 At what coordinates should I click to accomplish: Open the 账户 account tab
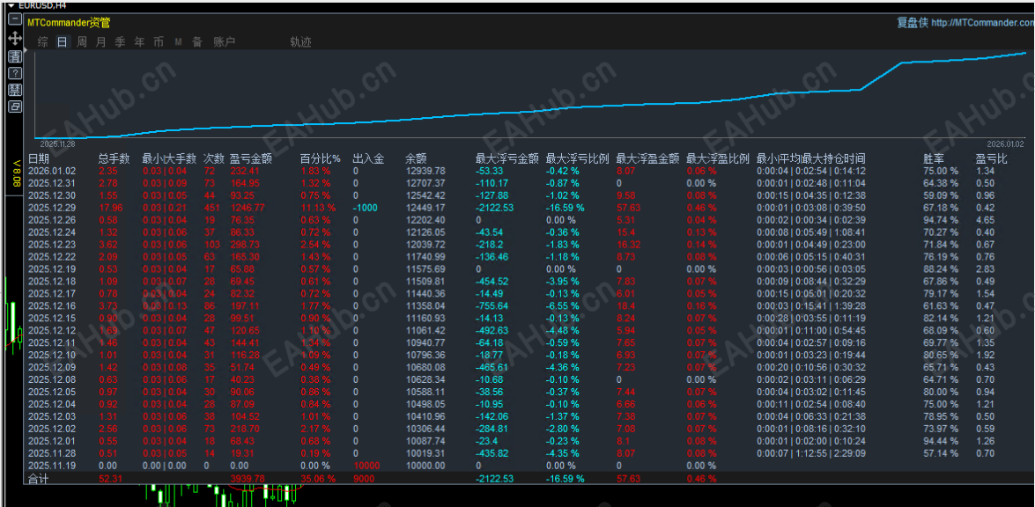(225, 41)
